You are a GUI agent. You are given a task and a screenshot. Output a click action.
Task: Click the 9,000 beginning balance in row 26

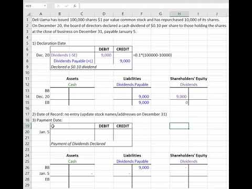[144, 167]
